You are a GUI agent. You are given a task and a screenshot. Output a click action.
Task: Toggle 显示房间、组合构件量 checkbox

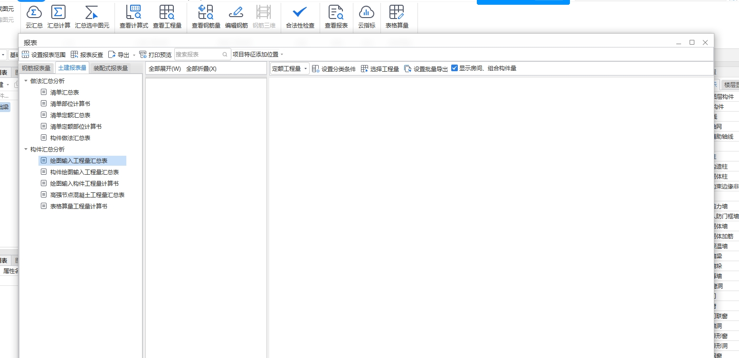[x=455, y=68]
